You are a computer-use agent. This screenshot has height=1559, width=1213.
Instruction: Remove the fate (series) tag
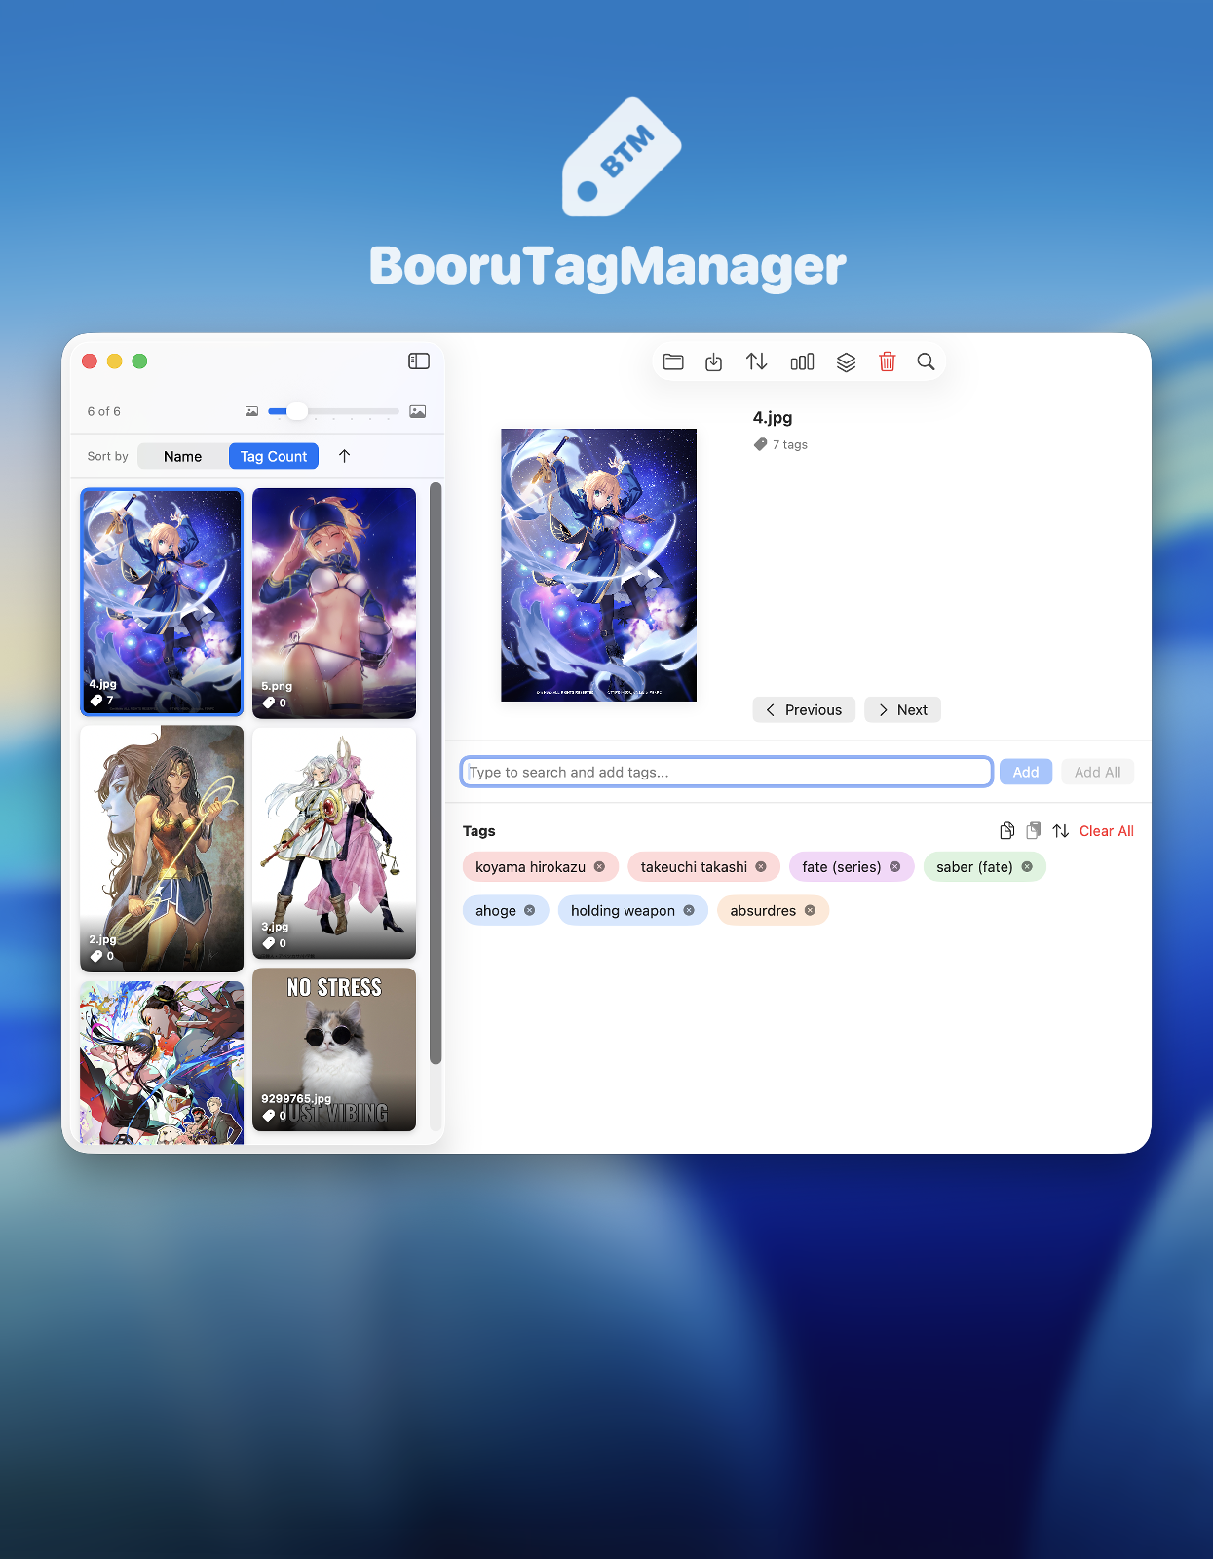click(894, 866)
